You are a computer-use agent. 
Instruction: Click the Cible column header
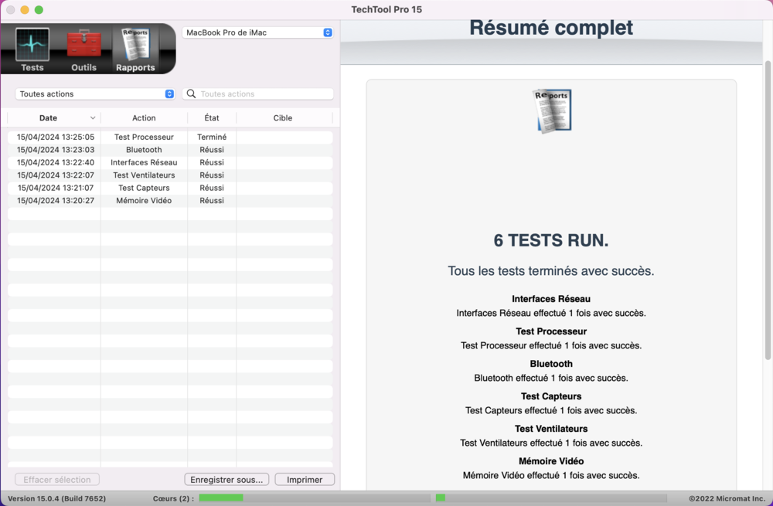click(x=283, y=117)
